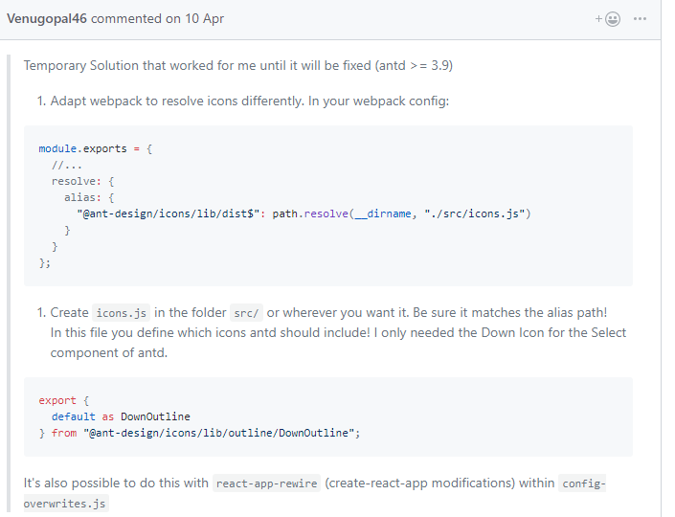Add emoji reaction with smiley icon
The image size is (675, 517).
[x=613, y=19]
